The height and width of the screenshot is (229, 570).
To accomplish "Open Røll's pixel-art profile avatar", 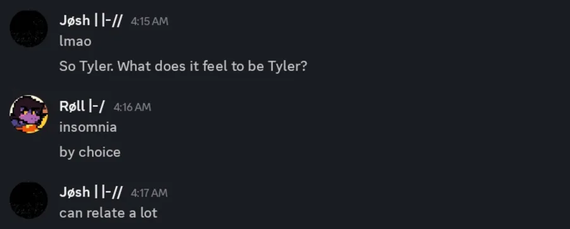I will (x=28, y=114).
